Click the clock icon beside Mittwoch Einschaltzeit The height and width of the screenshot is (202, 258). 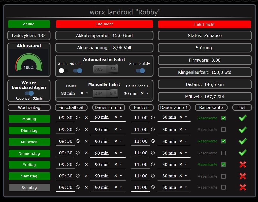coord(78,141)
